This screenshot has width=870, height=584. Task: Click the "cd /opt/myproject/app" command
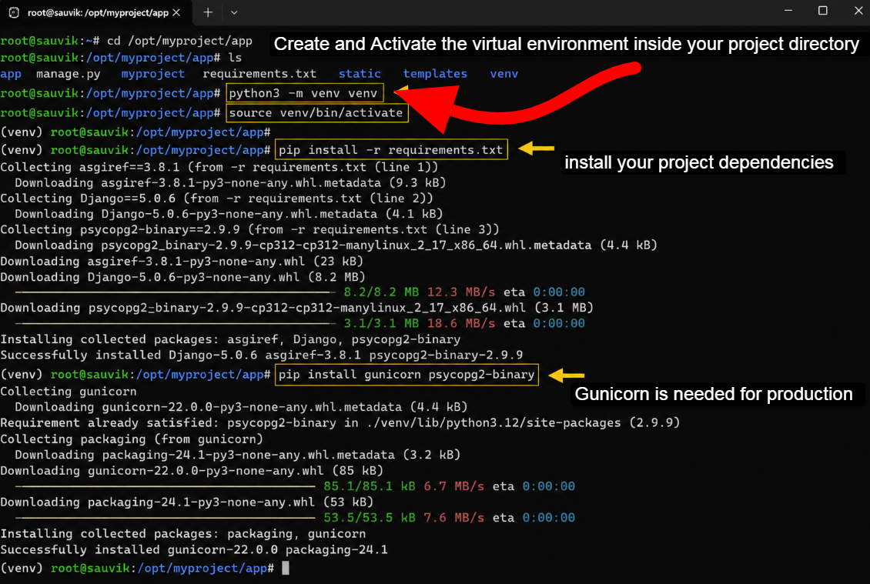(x=179, y=41)
